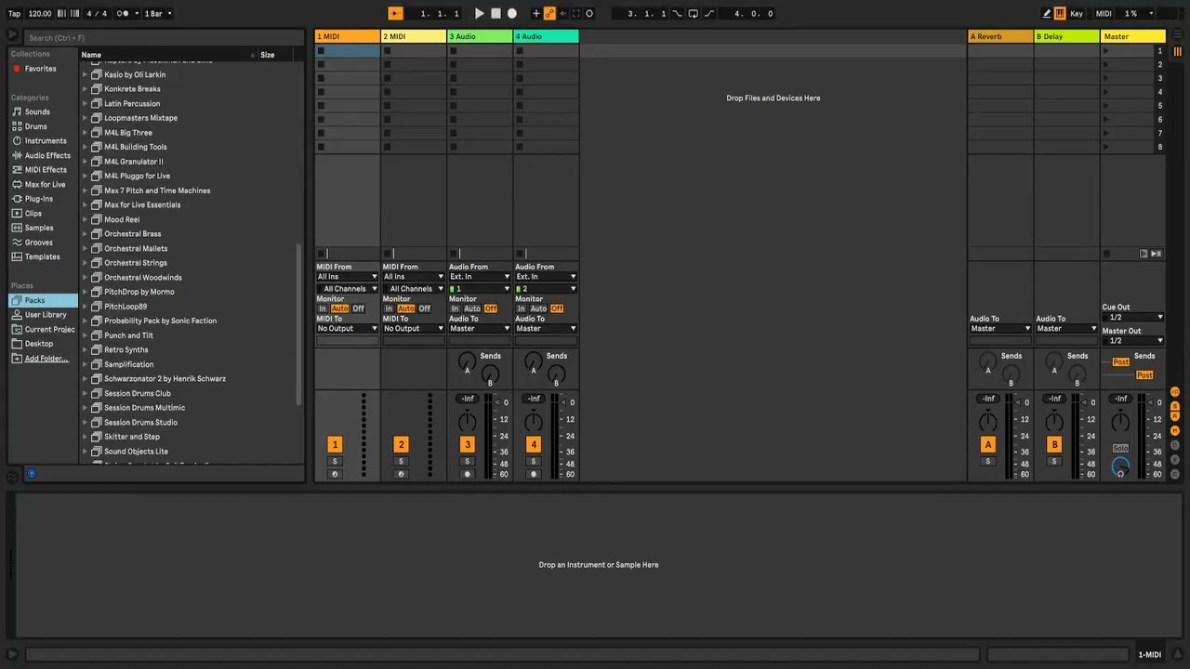Click the browser search field

tap(158, 38)
